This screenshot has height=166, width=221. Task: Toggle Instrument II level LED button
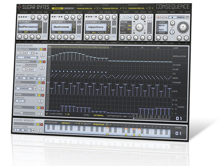tap(79, 37)
